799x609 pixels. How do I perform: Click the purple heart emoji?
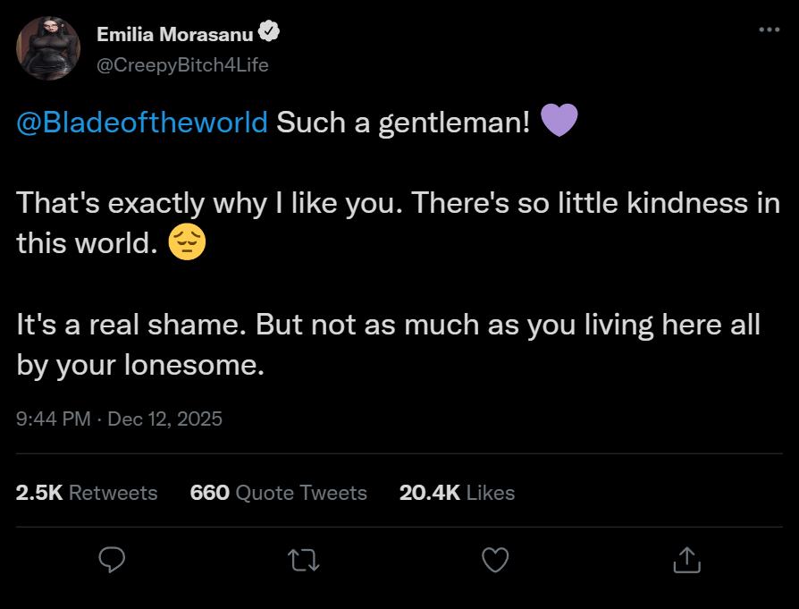(x=559, y=121)
